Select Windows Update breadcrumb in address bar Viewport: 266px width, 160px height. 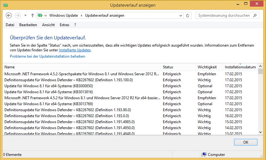click(64, 15)
